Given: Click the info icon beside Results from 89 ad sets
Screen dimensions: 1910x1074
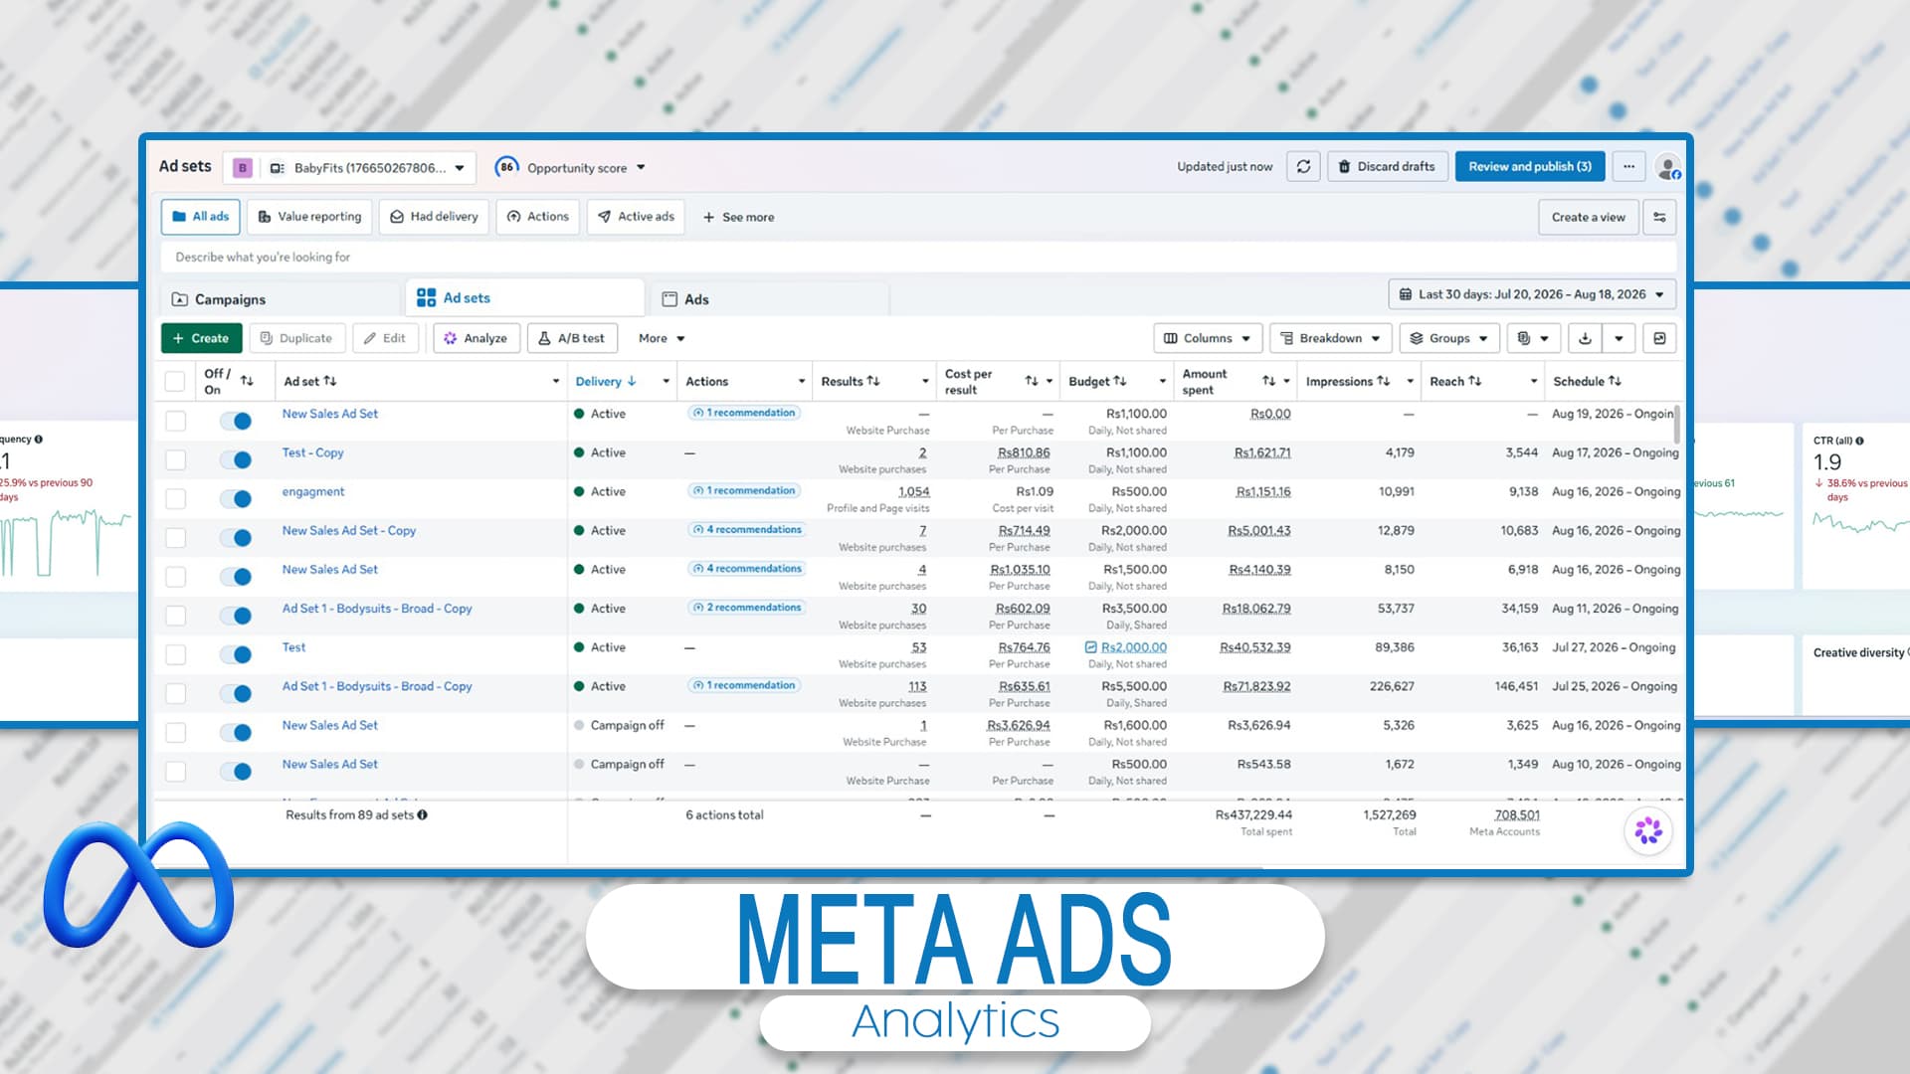Looking at the screenshot, I should click(423, 814).
